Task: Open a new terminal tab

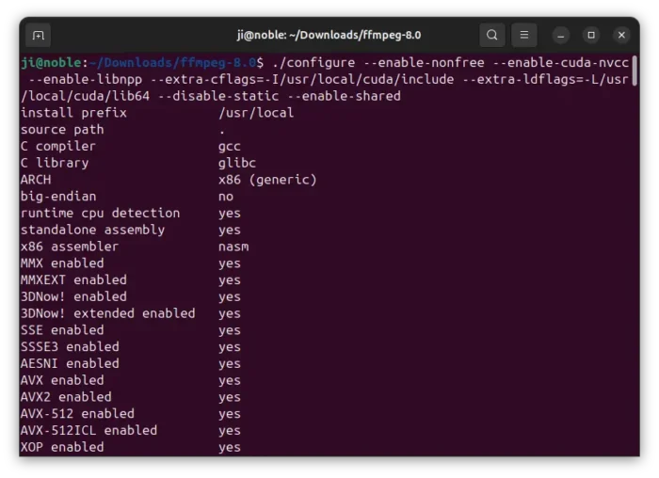Action: (x=39, y=35)
